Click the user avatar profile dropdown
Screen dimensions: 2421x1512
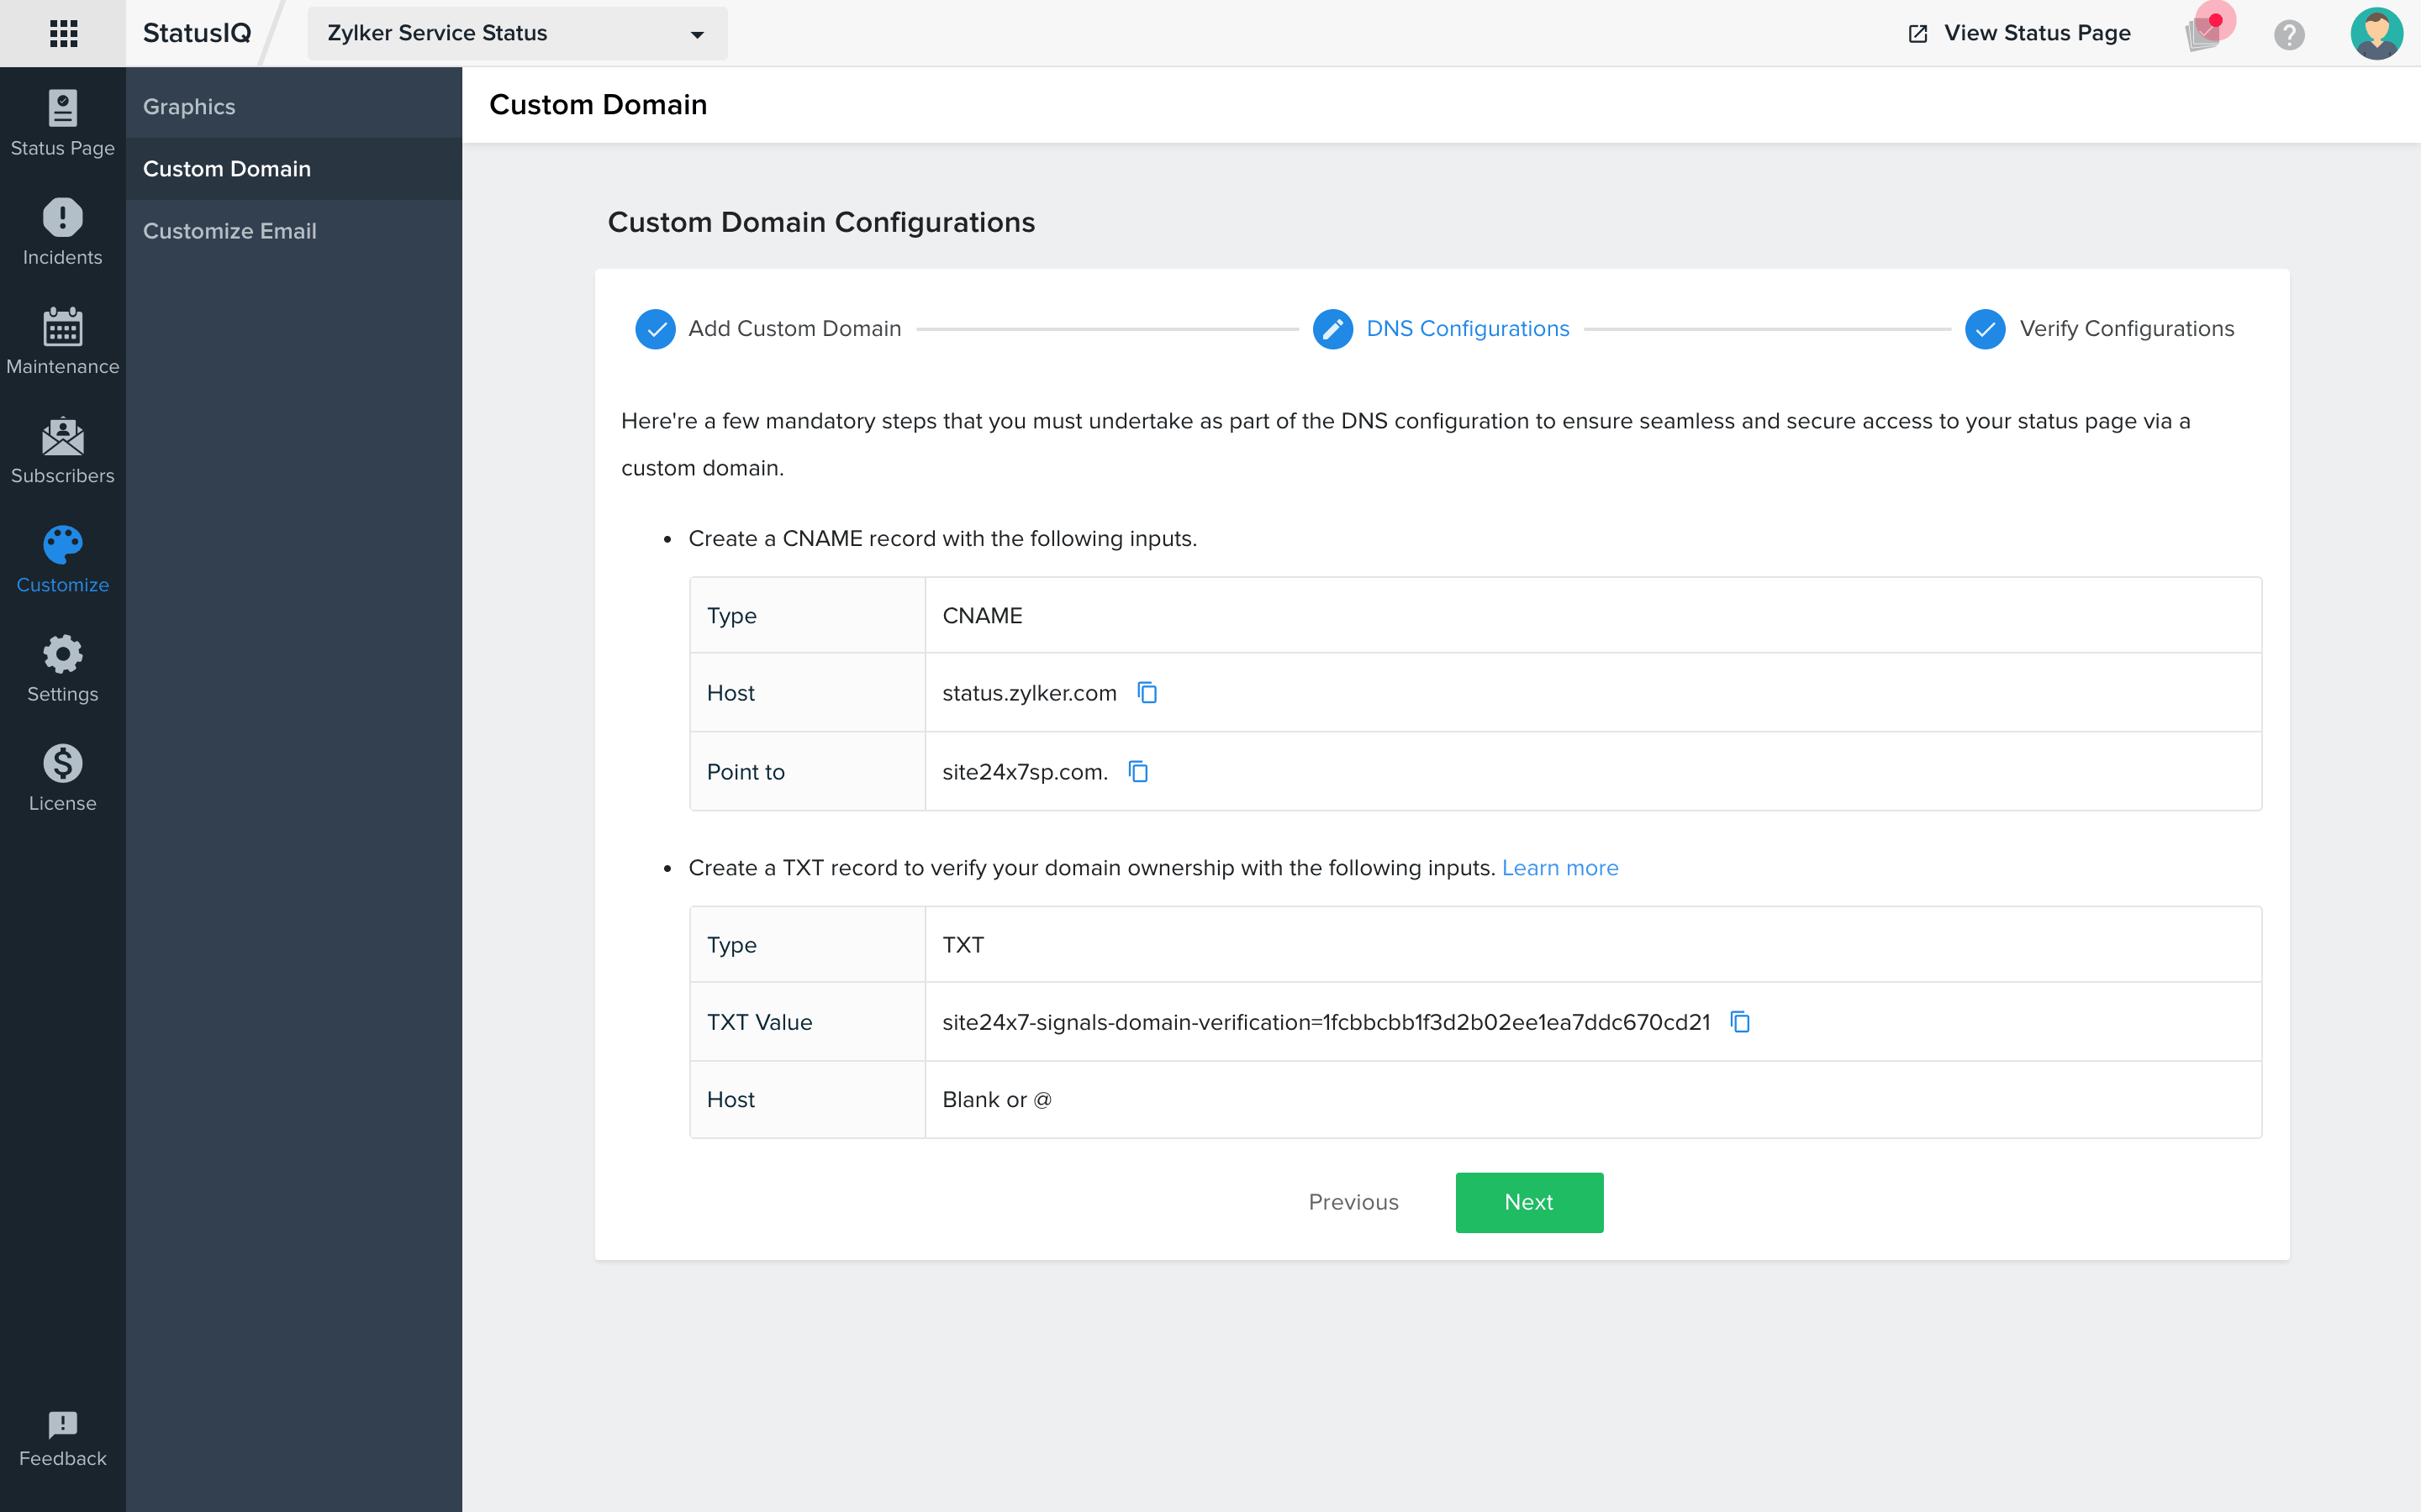click(2377, 31)
